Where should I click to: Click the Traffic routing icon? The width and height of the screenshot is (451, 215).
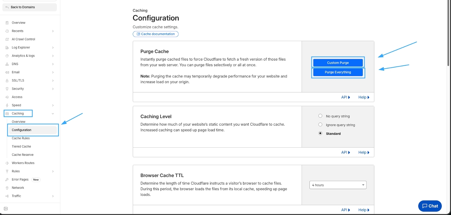pyautogui.click(x=7, y=196)
